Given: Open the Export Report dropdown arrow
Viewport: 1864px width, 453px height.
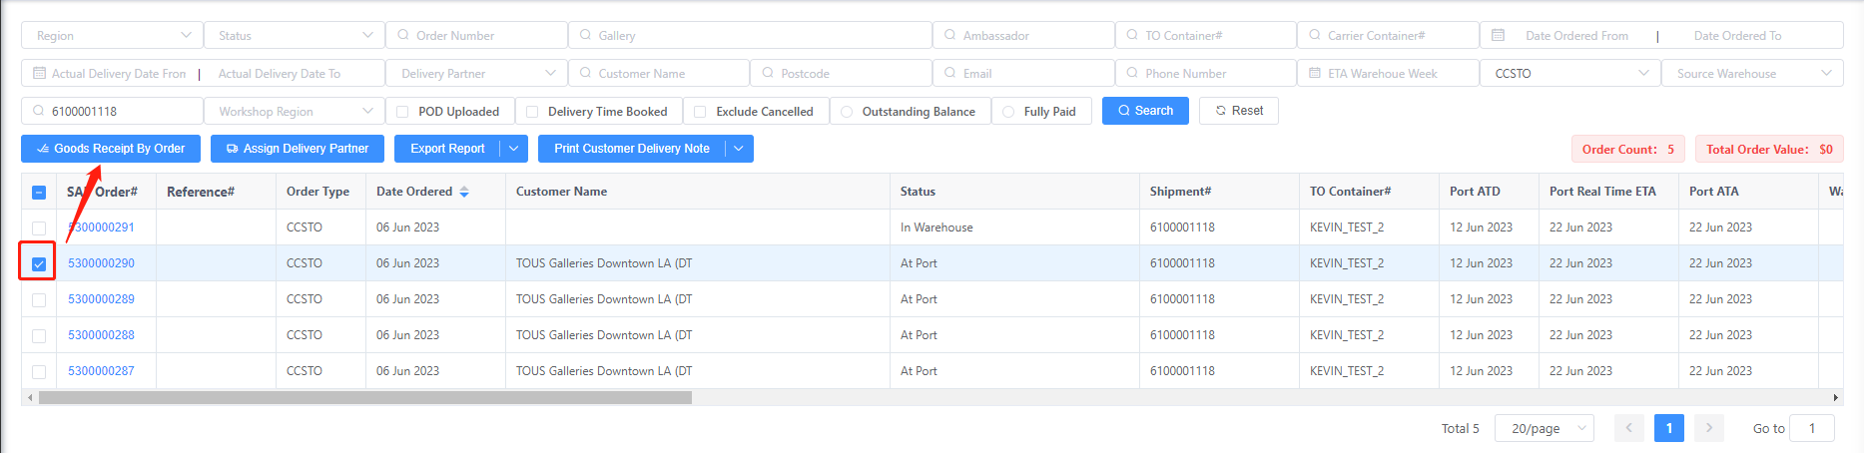Looking at the screenshot, I should click(x=514, y=149).
